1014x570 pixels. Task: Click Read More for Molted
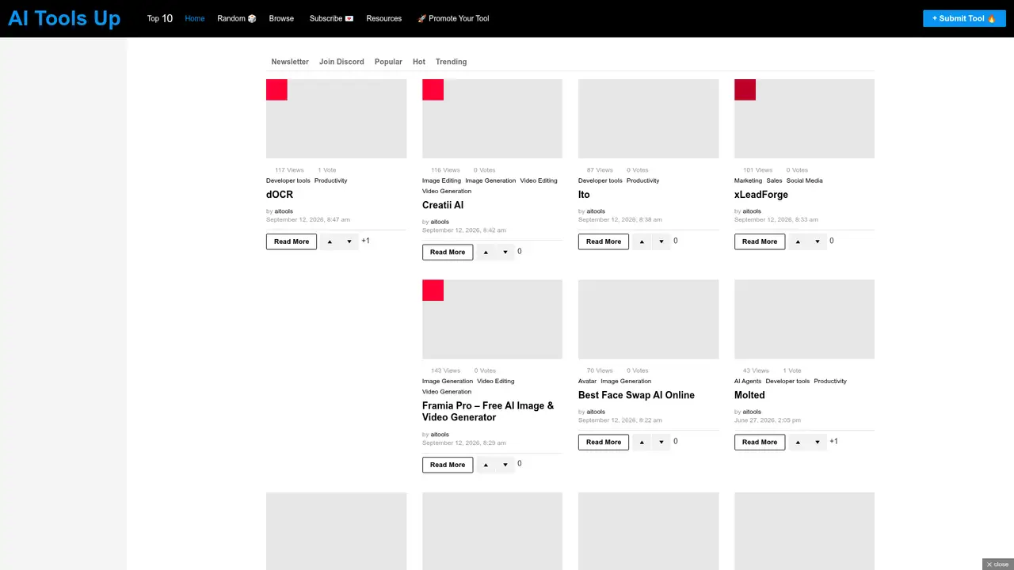click(x=760, y=442)
